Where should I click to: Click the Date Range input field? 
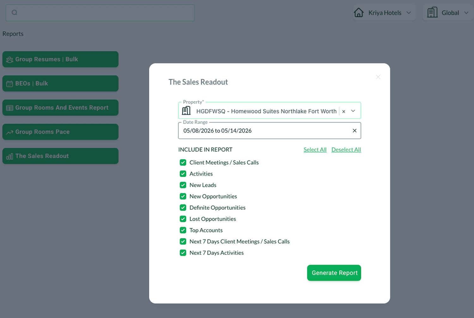(x=270, y=131)
